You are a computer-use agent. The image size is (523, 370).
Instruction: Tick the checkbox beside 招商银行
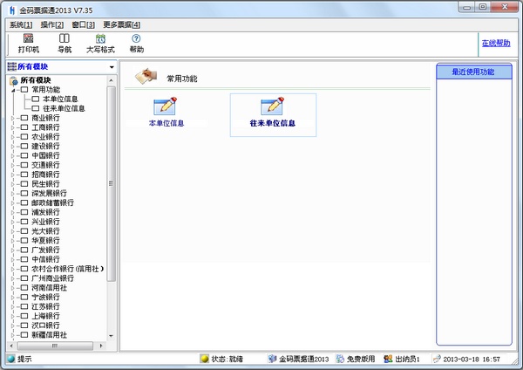pyautogui.click(x=24, y=175)
